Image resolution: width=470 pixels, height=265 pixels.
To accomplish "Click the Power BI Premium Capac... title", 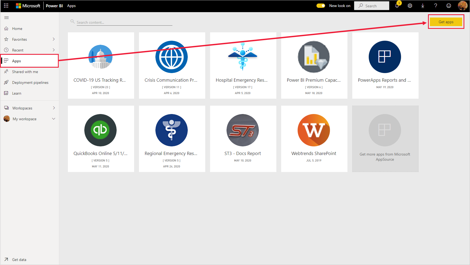I will [314, 80].
